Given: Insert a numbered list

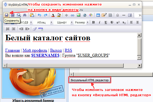Looking at the screenshot, I should (8, 29).
